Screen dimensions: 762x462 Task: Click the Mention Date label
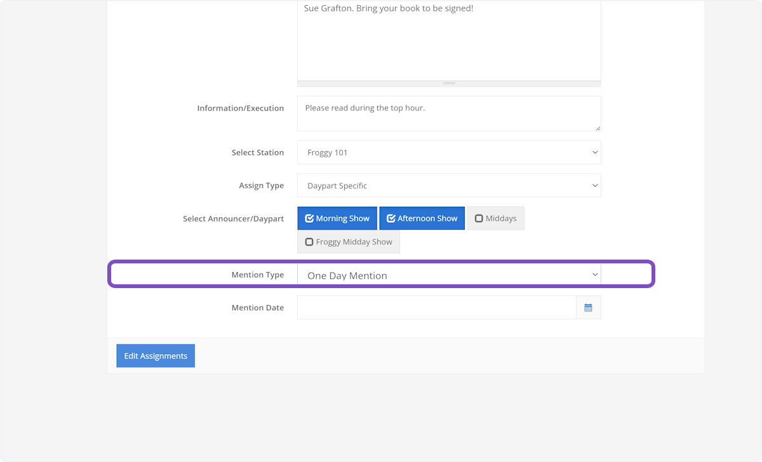click(x=257, y=308)
